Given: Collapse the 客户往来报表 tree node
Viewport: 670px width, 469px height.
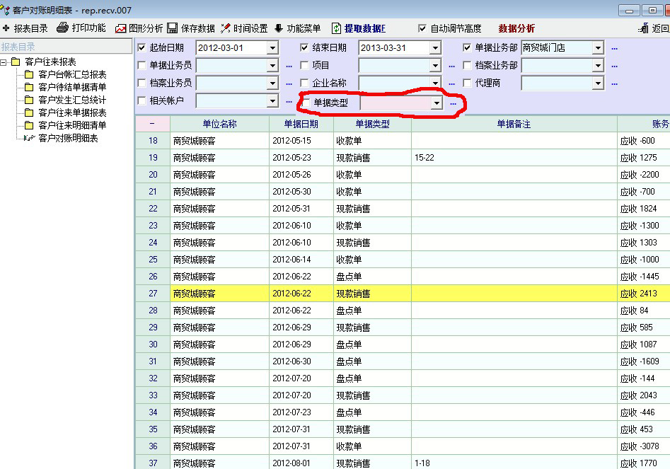Looking at the screenshot, I should click(x=4, y=62).
